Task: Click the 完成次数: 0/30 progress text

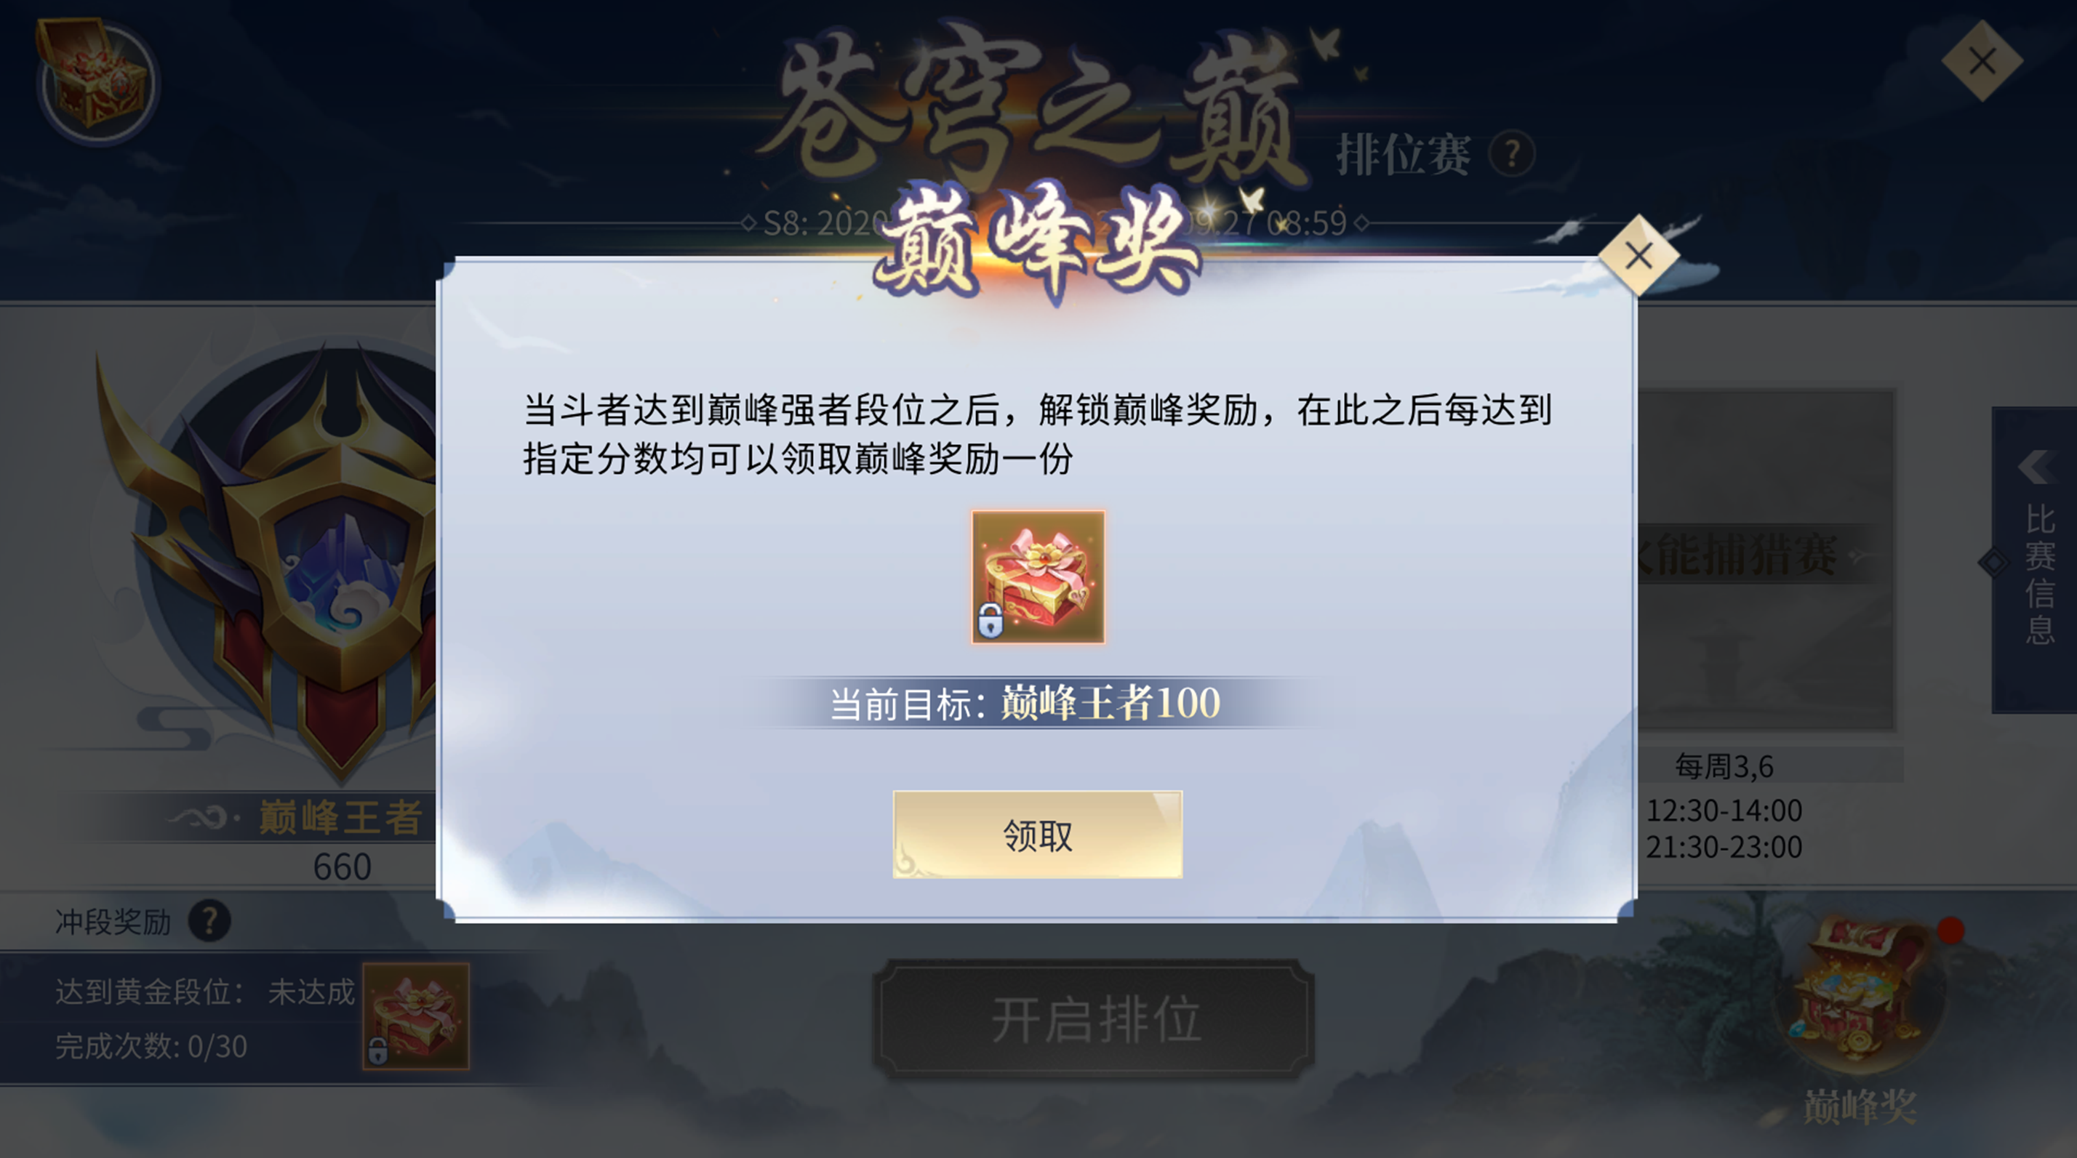Action: 151,1046
